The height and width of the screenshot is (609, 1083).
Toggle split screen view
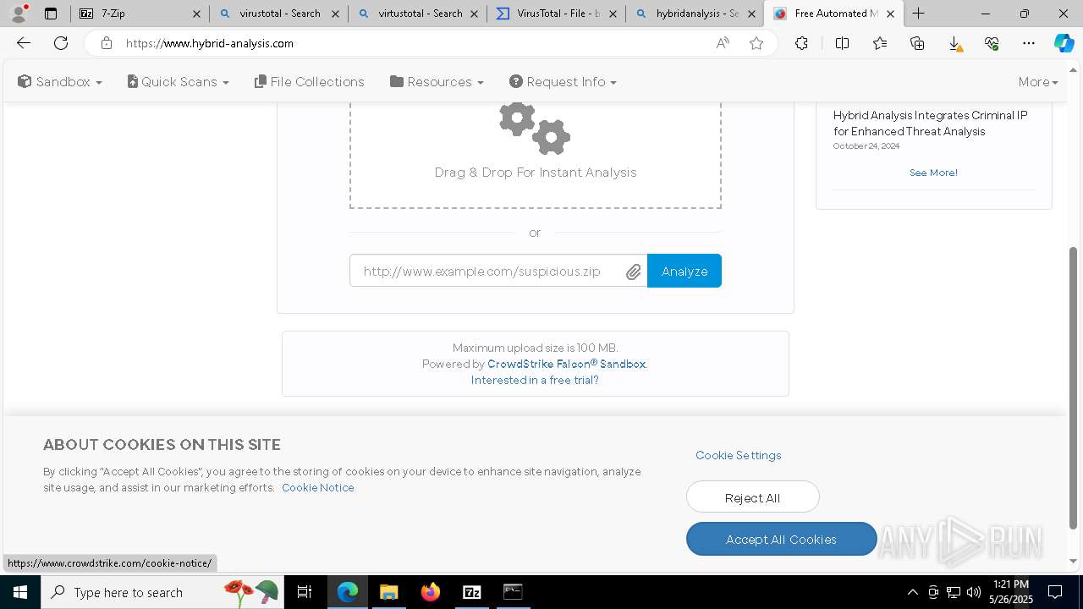point(842,43)
